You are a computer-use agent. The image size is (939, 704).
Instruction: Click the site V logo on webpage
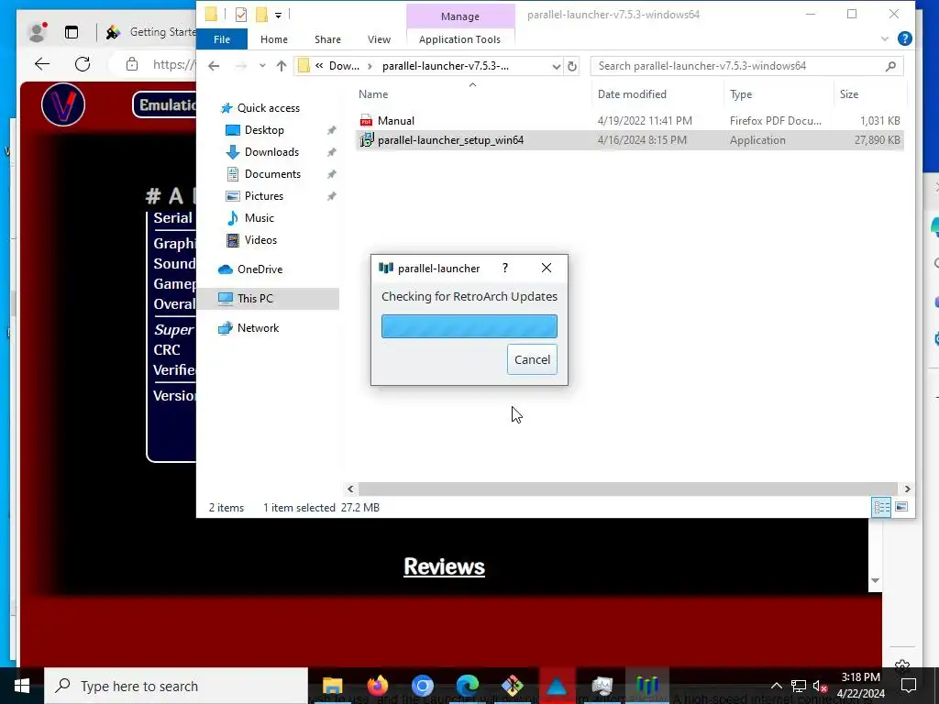click(x=63, y=104)
